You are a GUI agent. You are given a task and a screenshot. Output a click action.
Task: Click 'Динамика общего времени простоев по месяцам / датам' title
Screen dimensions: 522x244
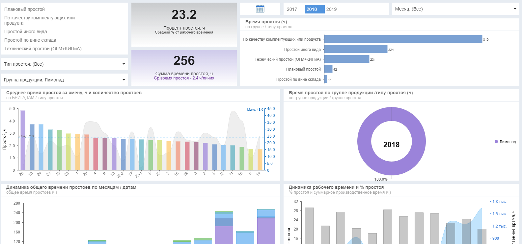pyautogui.click(x=71, y=187)
